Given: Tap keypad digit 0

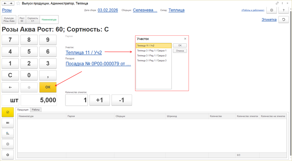Looking at the screenshot, I should pos(29,75).
